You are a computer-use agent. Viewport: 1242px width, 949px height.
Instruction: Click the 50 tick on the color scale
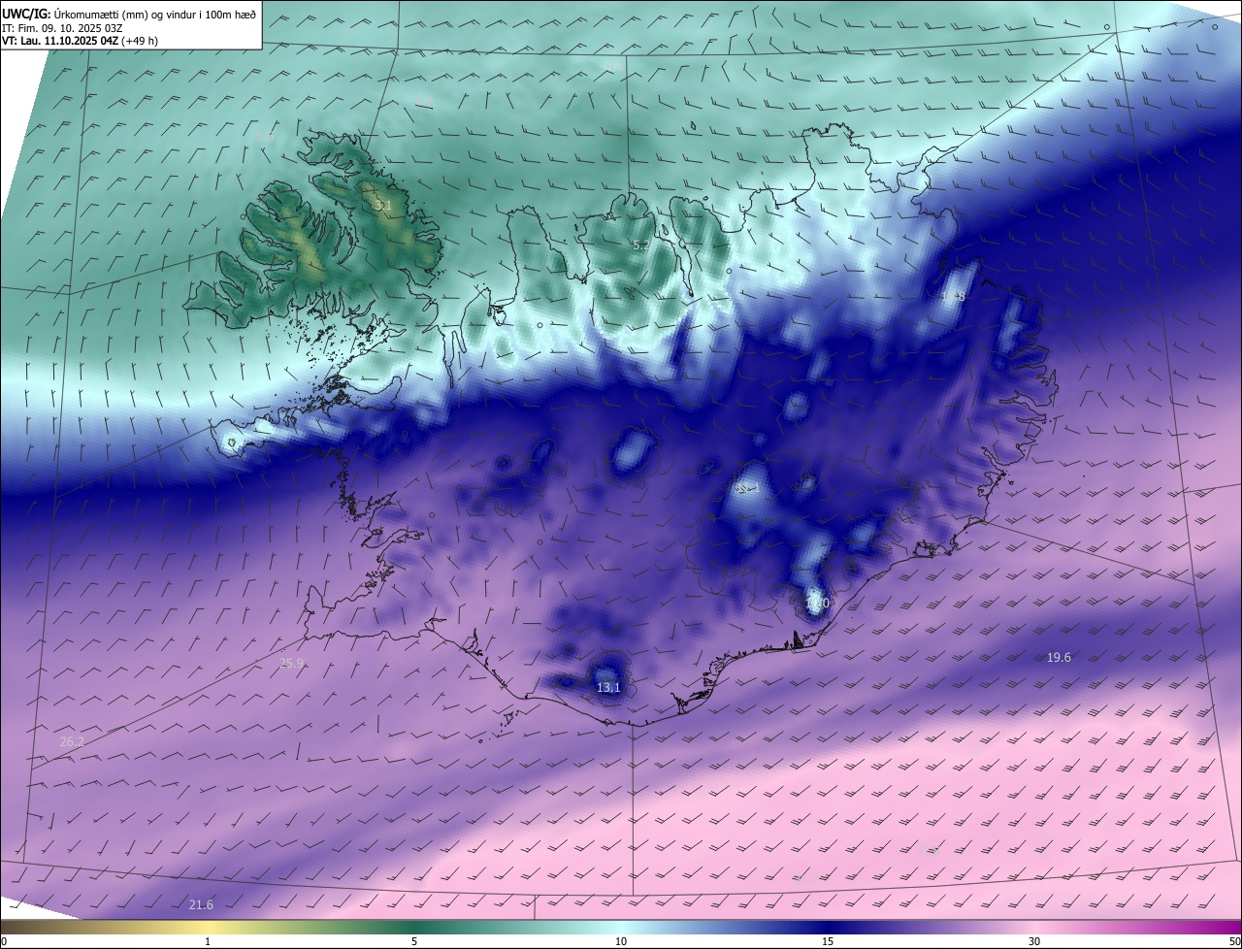coord(1234,941)
